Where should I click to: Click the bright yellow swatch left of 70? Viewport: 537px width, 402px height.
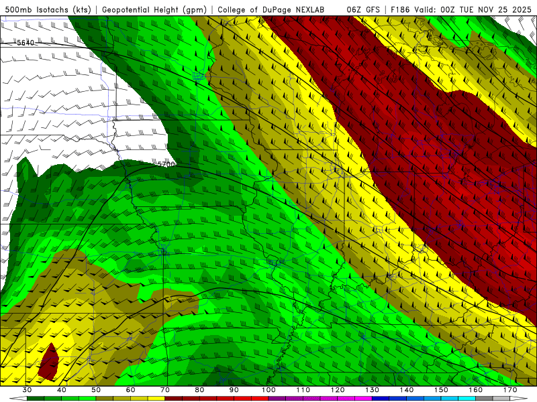pos(156,399)
